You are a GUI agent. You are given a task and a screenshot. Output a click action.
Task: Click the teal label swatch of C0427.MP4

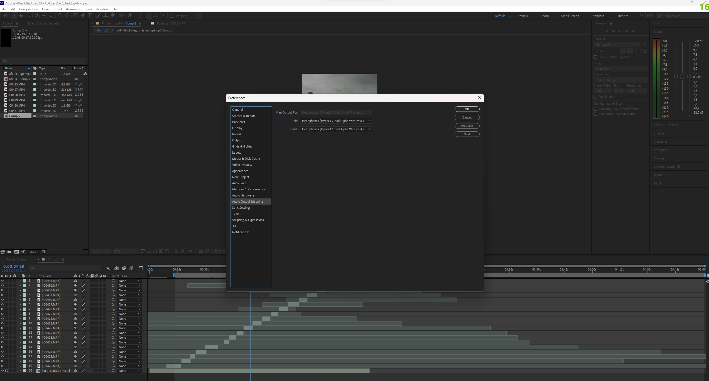[35, 90]
